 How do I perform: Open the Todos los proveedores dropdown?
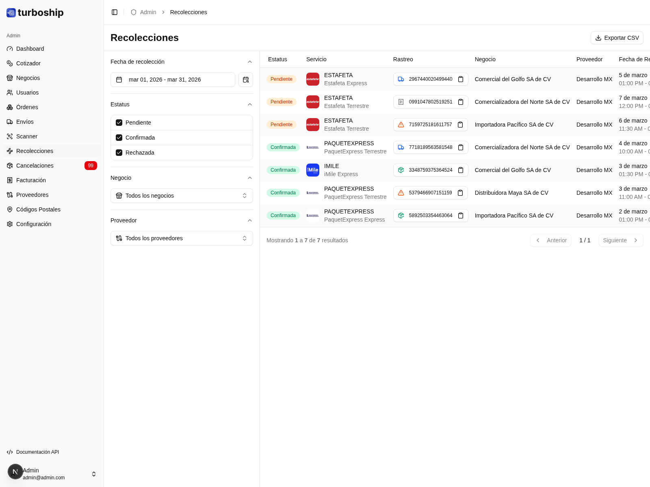[182, 238]
